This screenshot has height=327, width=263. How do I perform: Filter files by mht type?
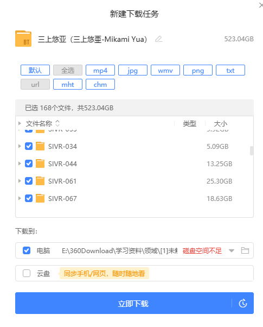tap(68, 84)
